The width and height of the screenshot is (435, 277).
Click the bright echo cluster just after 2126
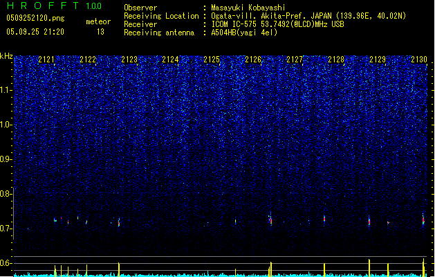click(x=270, y=220)
